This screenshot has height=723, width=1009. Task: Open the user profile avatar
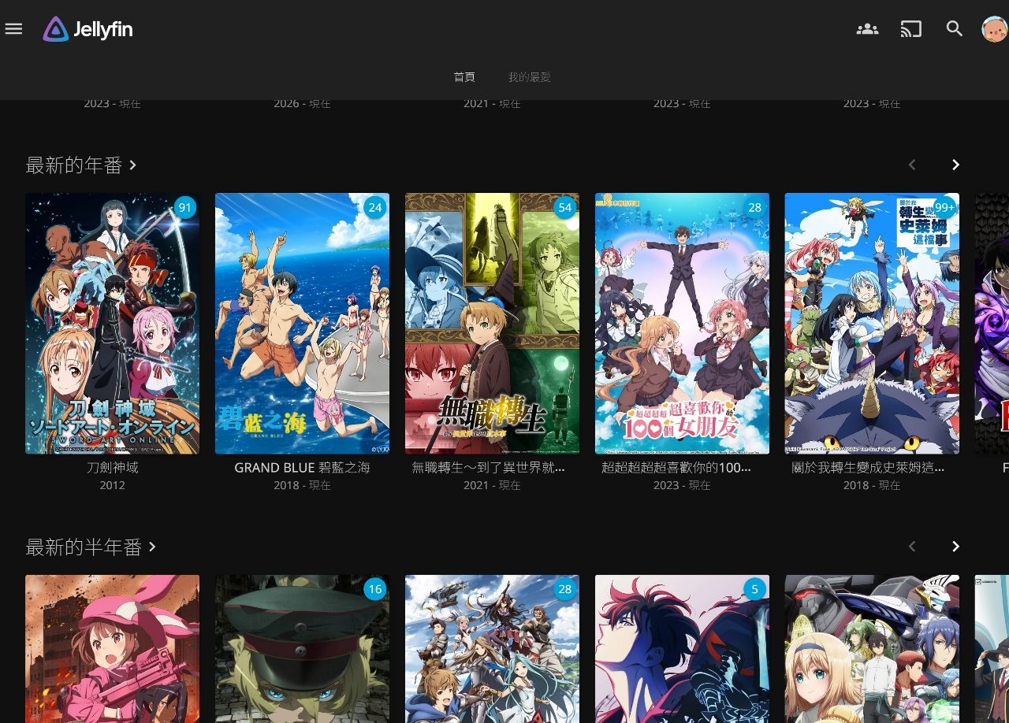(x=994, y=29)
